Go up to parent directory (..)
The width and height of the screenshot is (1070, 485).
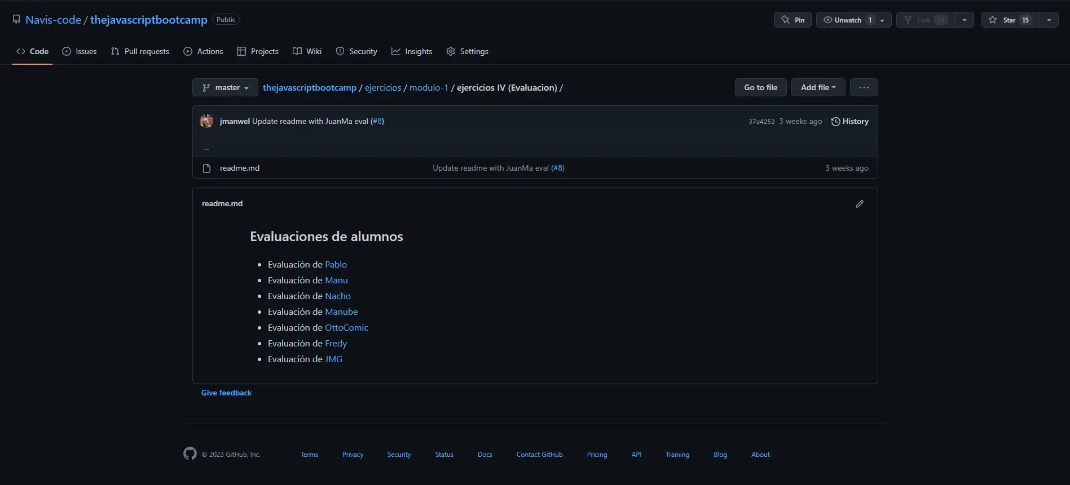[206, 148]
